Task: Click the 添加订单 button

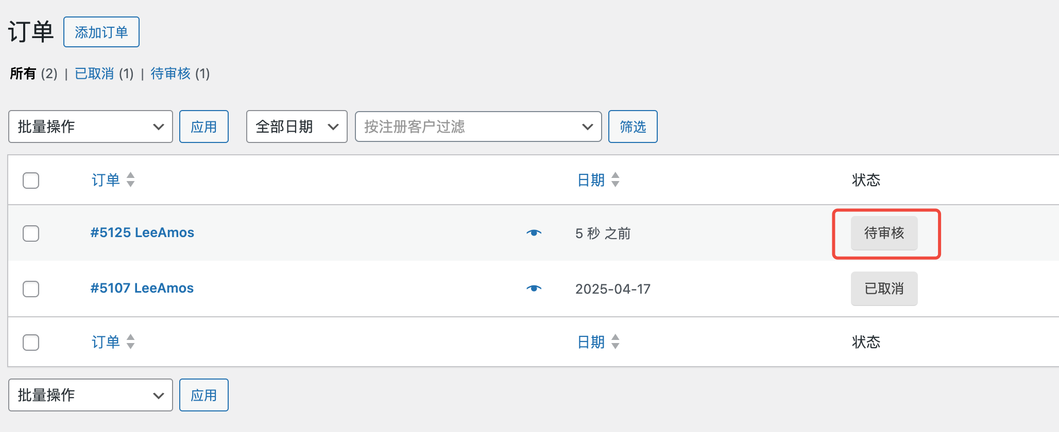Action: (101, 32)
